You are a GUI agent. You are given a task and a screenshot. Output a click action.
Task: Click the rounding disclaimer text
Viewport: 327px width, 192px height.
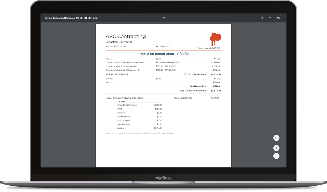pos(139,133)
